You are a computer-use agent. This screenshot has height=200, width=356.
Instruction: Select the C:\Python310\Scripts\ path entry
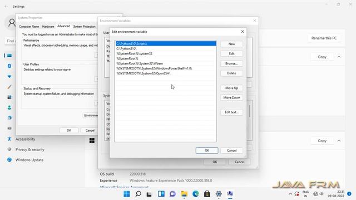pyautogui.click(x=166, y=43)
